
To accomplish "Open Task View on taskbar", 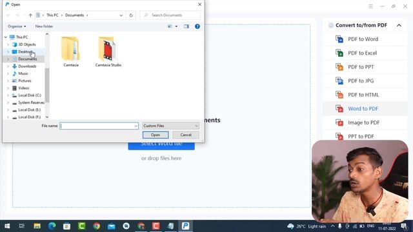I will click(22, 226).
